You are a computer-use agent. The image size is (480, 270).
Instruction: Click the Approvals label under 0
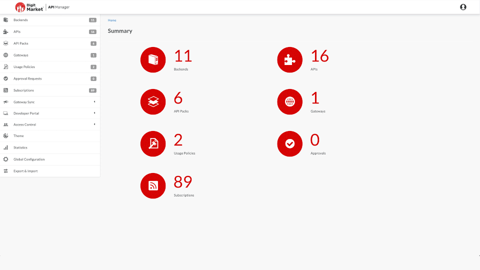[318, 153]
